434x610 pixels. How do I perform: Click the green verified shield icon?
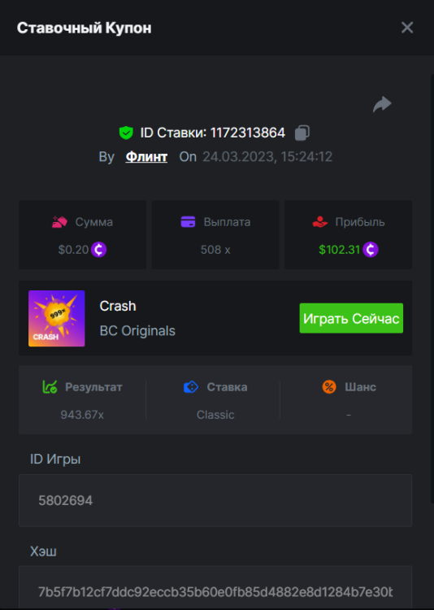click(126, 133)
